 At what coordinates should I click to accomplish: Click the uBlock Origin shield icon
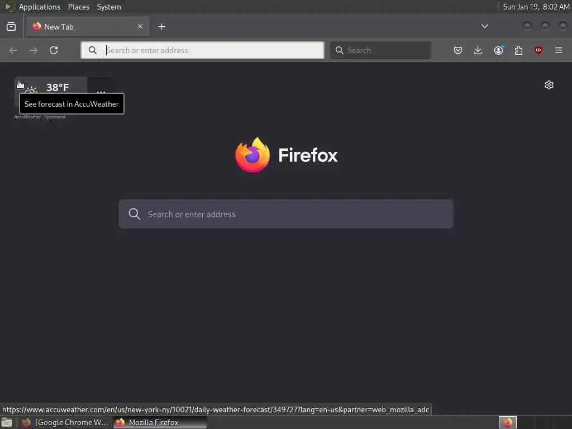tap(538, 50)
